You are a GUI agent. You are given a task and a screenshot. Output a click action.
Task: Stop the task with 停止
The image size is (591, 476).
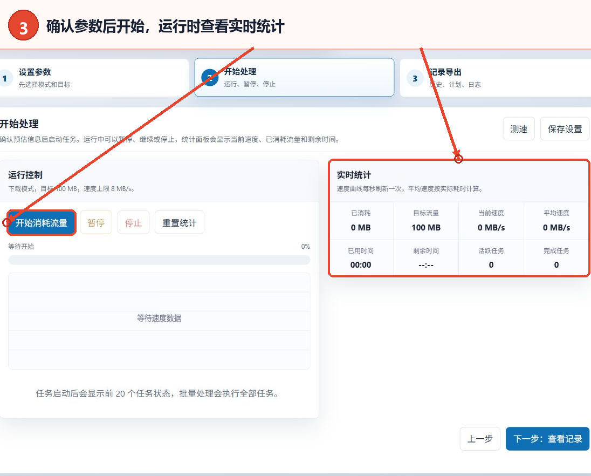(x=133, y=222)
